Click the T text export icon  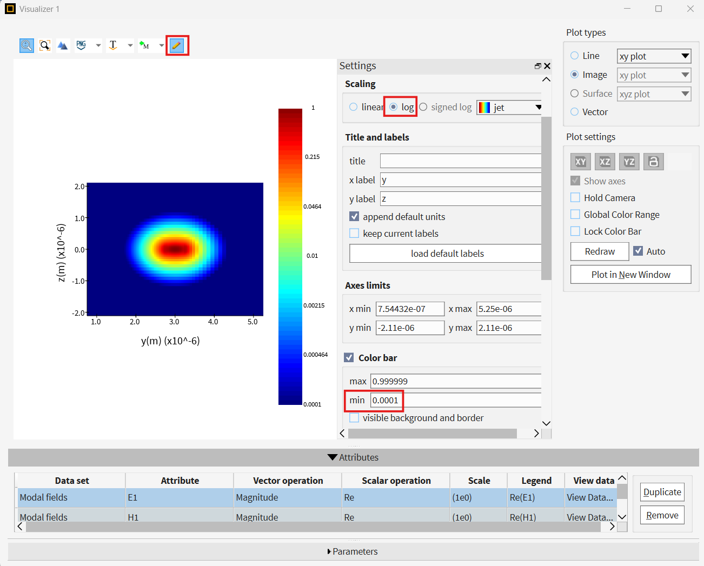[113, 45]
